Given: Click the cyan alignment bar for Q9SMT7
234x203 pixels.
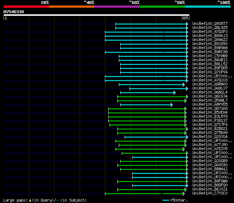Looking at the screenshot, I should point(151,24).
